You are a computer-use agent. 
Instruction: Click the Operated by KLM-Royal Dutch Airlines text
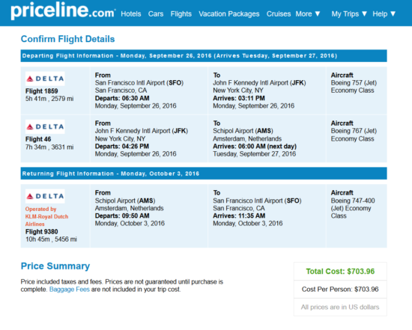tap(46, 216)
